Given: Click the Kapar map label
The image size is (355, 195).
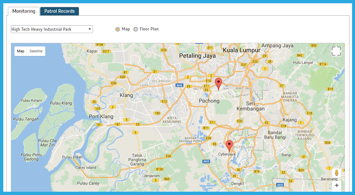Looking at the screenshot, I should 92,51.
